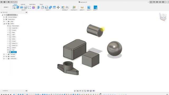Expand Named Views tree node

[x=4, y=19]
